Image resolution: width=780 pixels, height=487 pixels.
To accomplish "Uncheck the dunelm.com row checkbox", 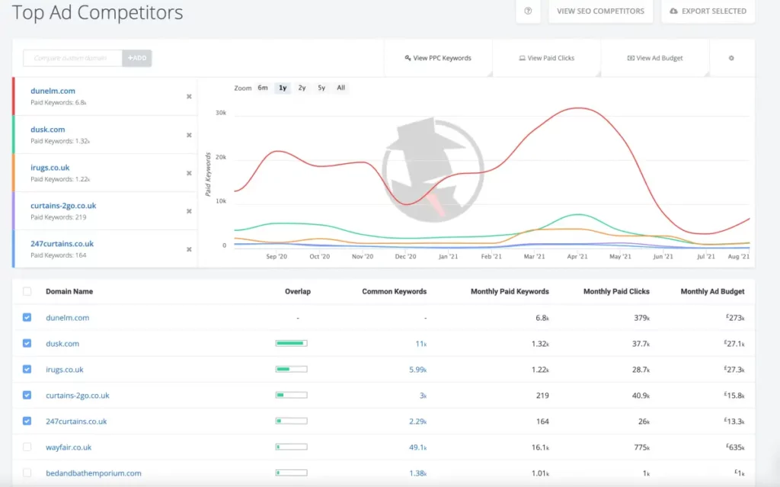I will tap(27, 317).
